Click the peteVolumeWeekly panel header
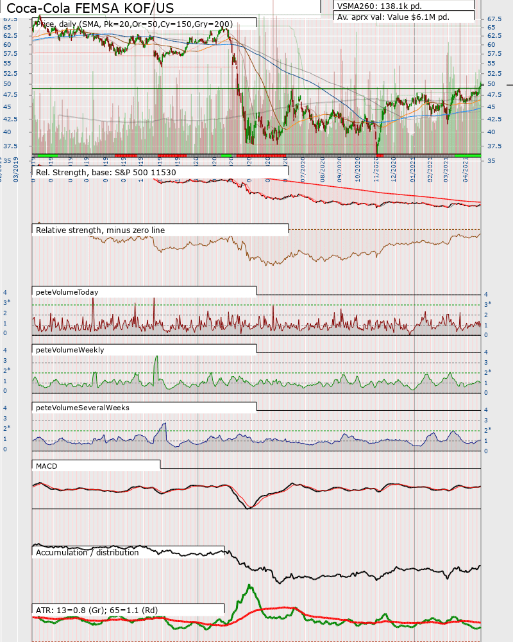The width and height of the screenshot is (513, 642). (70, 350)
